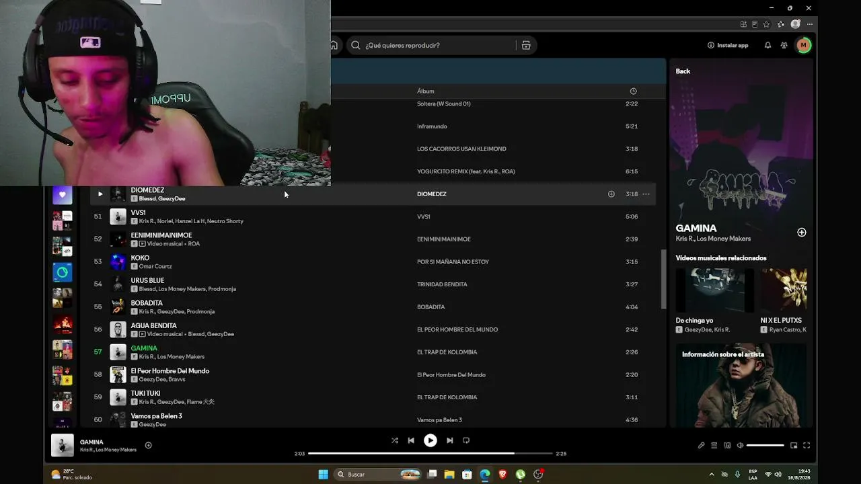Click 'Kris R., Los Money Makers' under GAMINA title
861x484 pixels.
[x=713, y=239]
